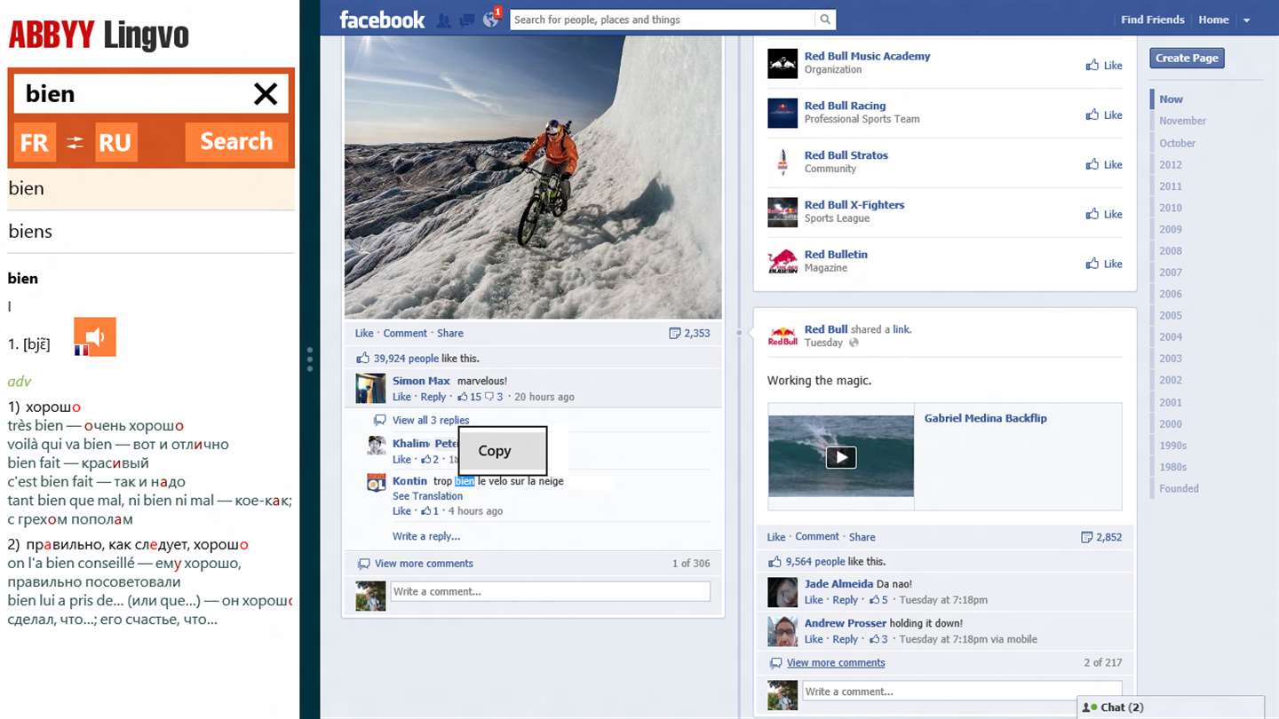Go to Home in Facebook header

[1213, 20]
